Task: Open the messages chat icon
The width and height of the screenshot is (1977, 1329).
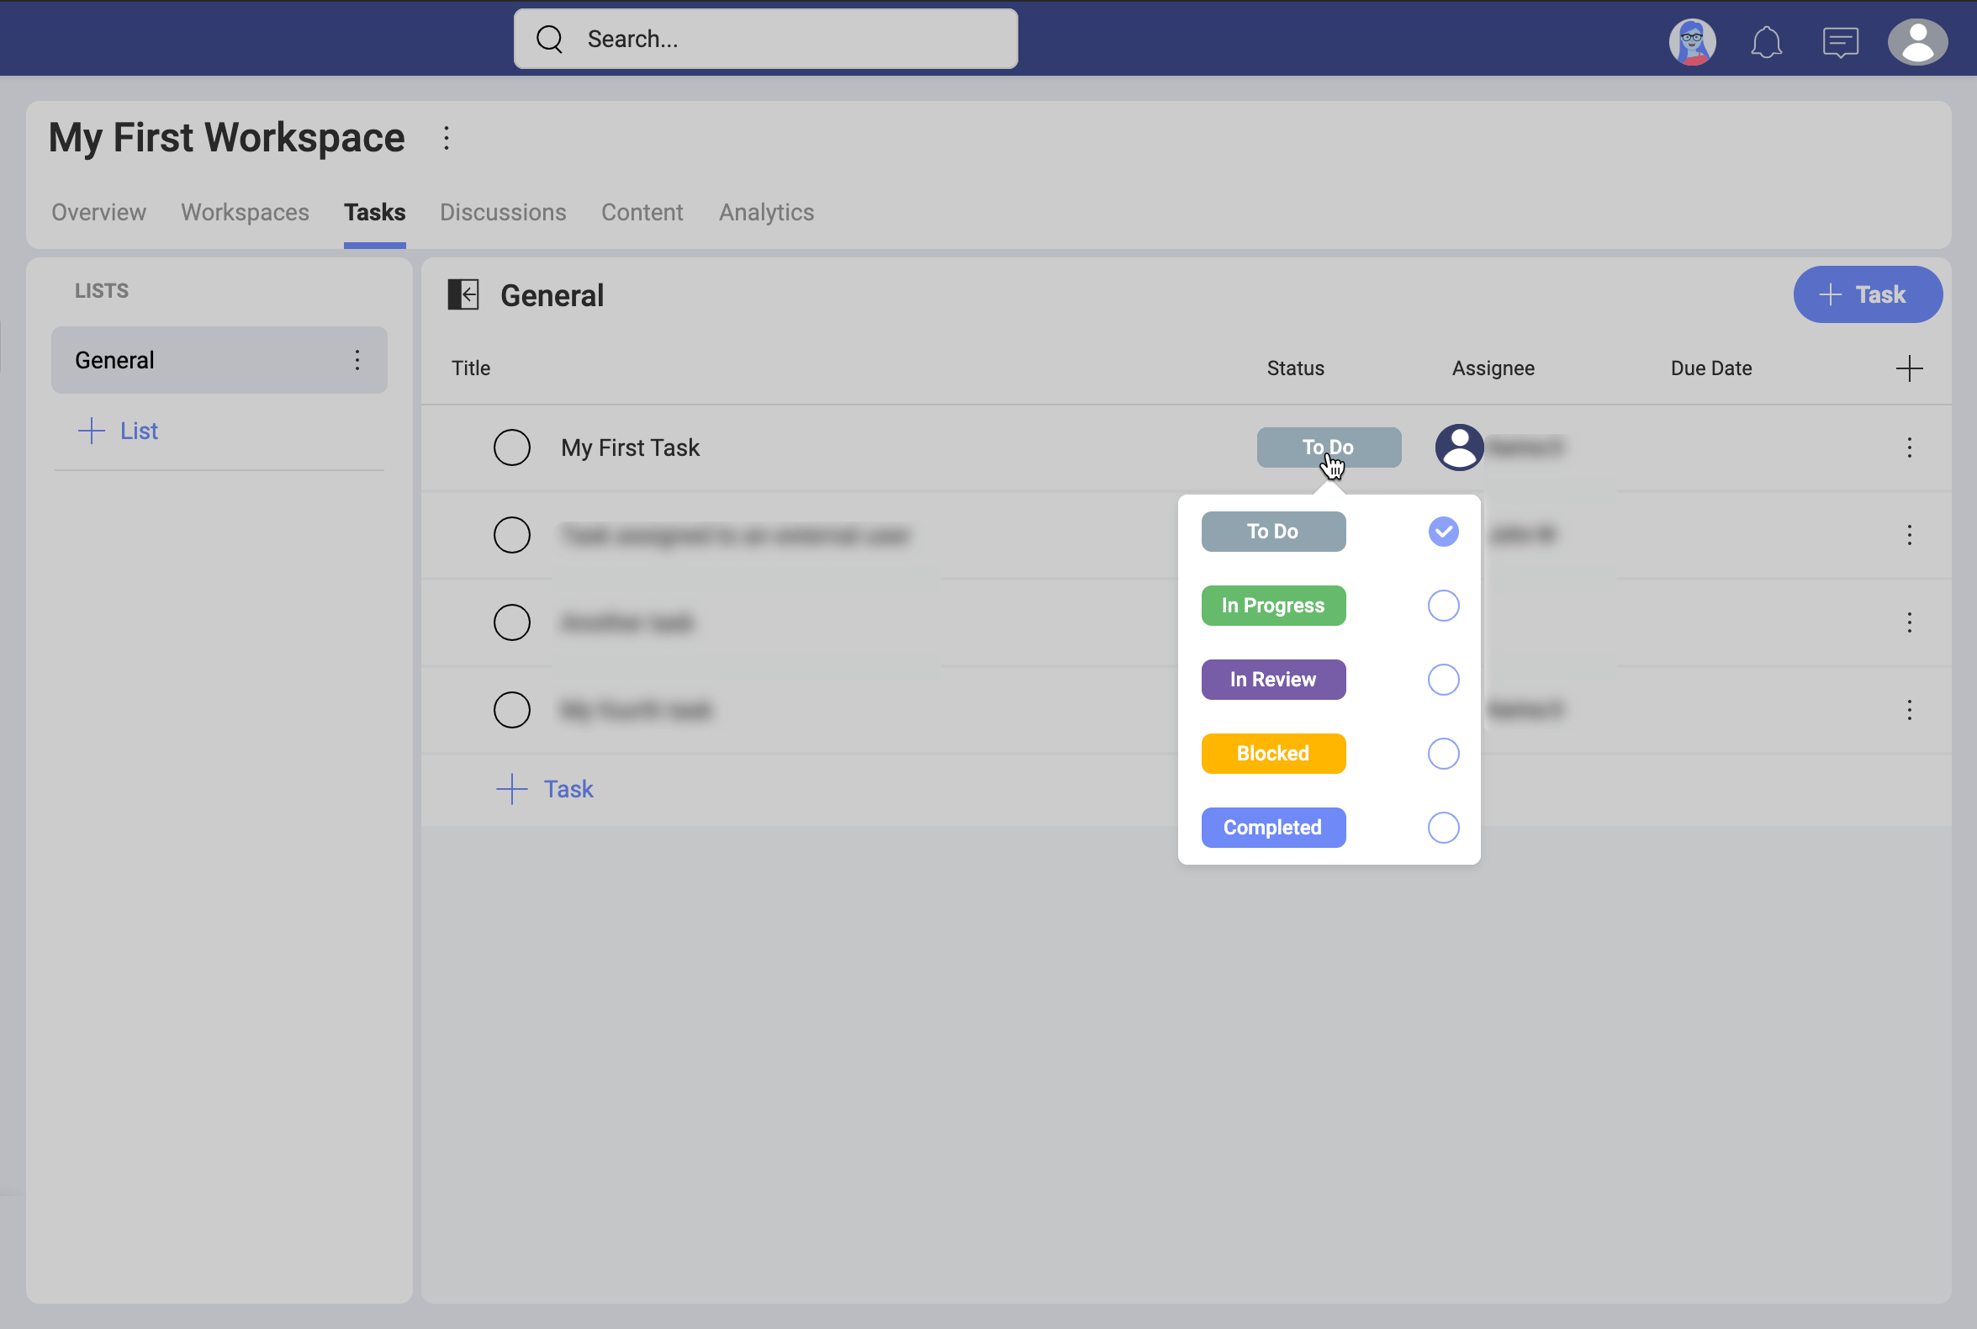Action: pos(1840,40)
